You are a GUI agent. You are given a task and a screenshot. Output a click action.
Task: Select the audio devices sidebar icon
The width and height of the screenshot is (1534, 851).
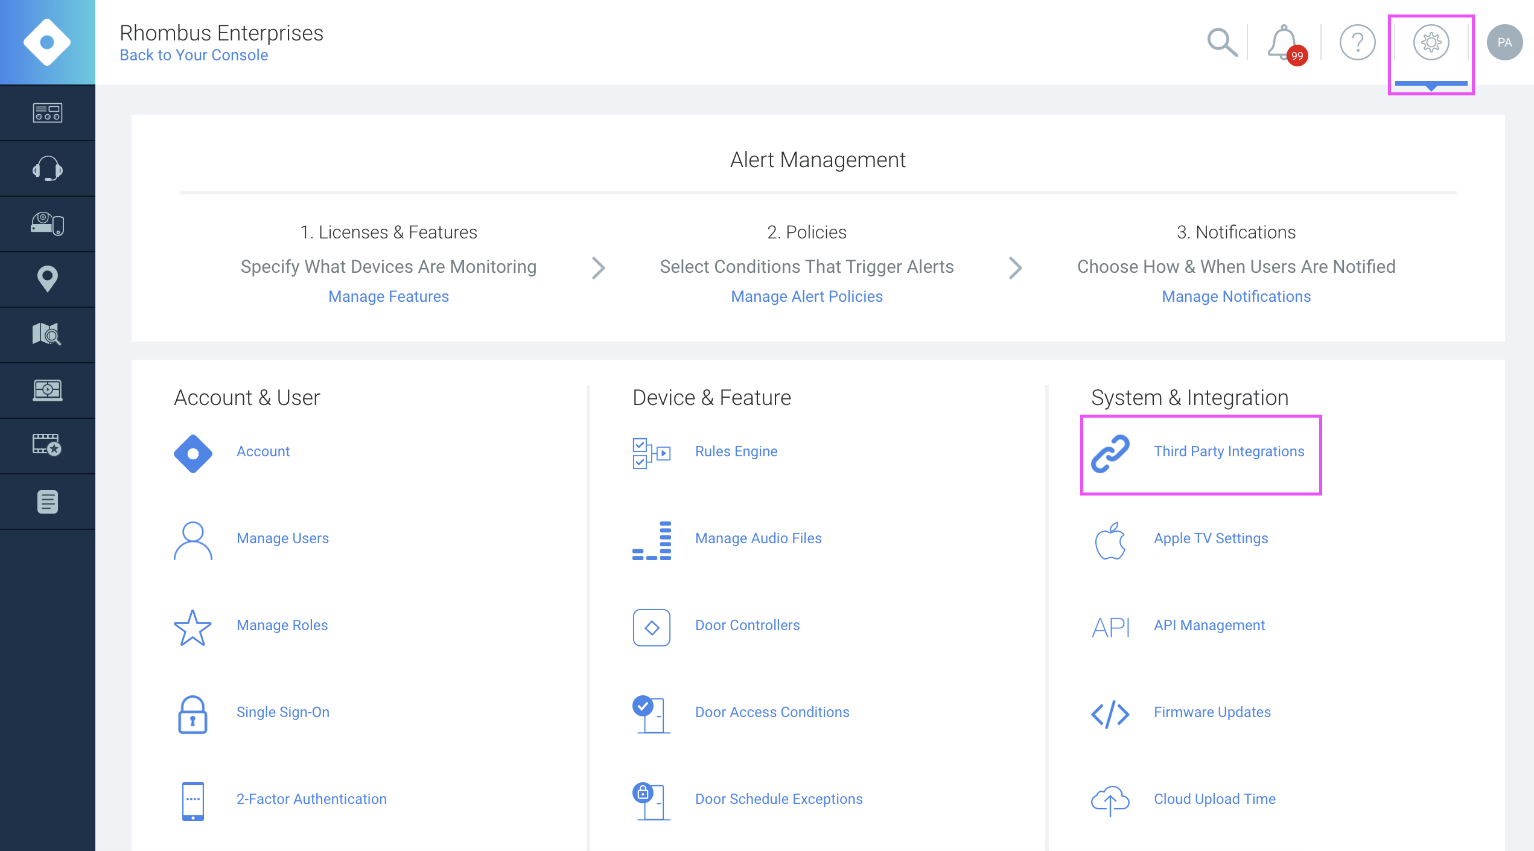(x=48, y=168)
